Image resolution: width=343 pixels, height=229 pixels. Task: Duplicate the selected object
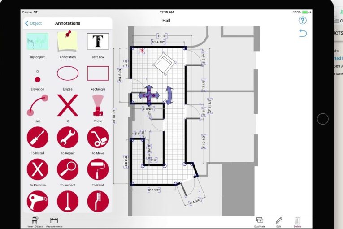point(260,222)
